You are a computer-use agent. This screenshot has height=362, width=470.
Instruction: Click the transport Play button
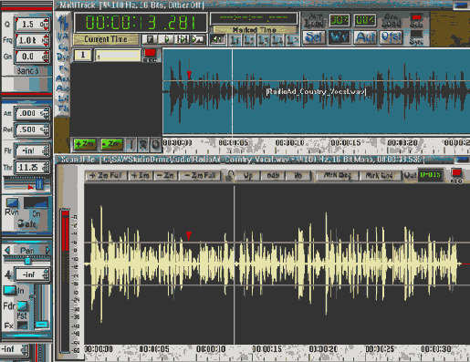[x=166, y=39]
